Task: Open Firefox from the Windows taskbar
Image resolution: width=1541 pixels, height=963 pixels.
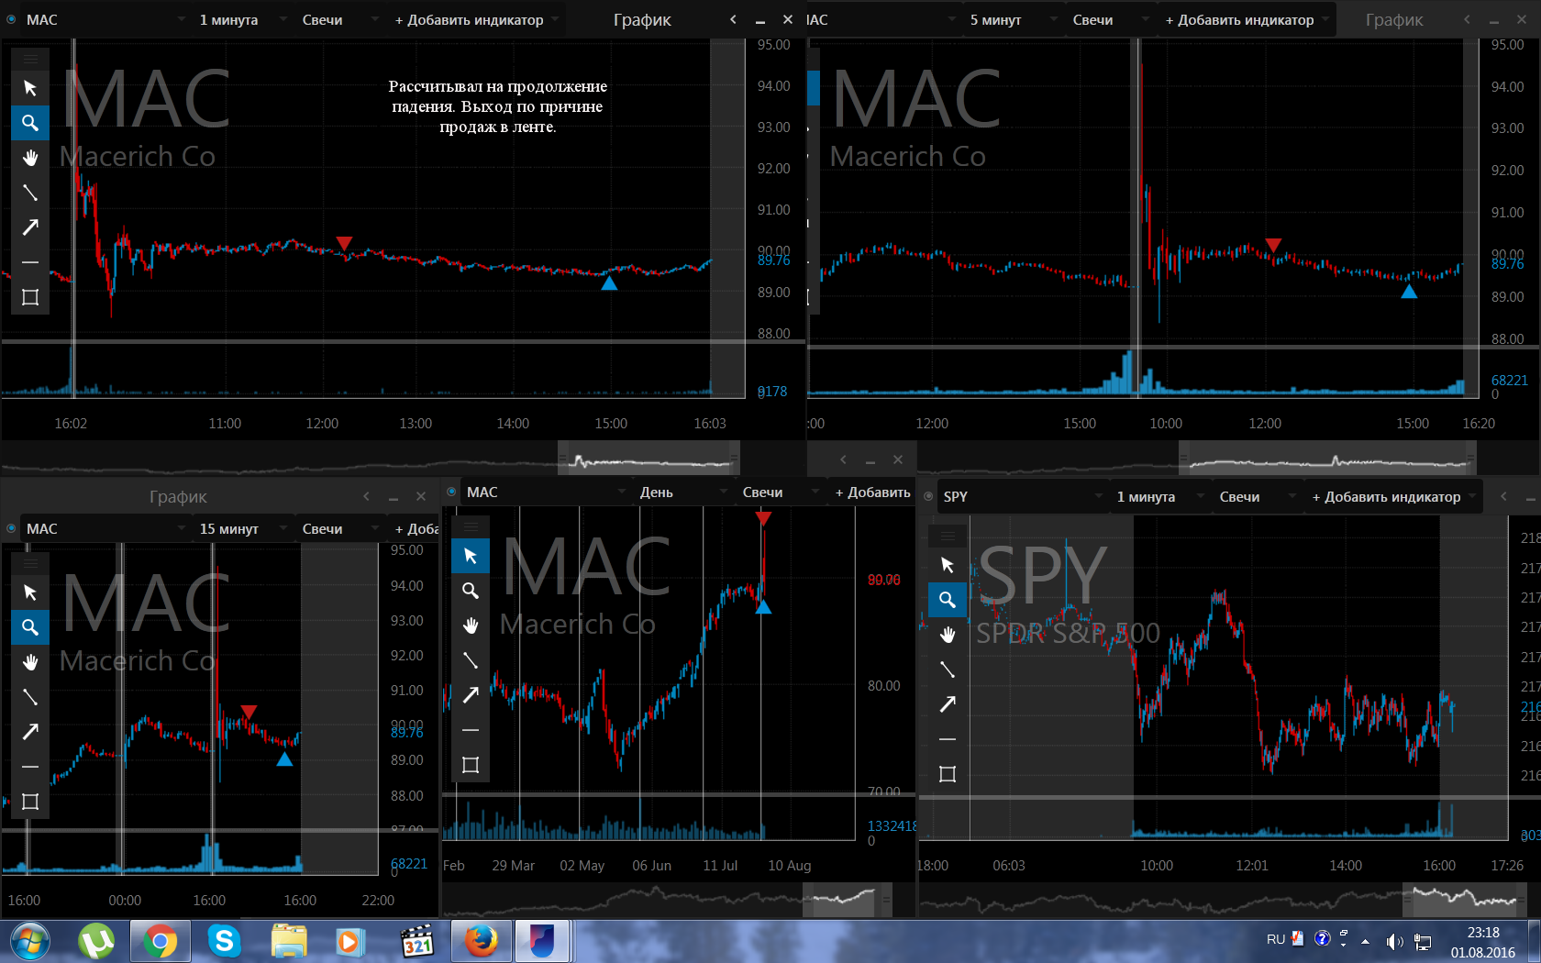Action: click(481, 941)
